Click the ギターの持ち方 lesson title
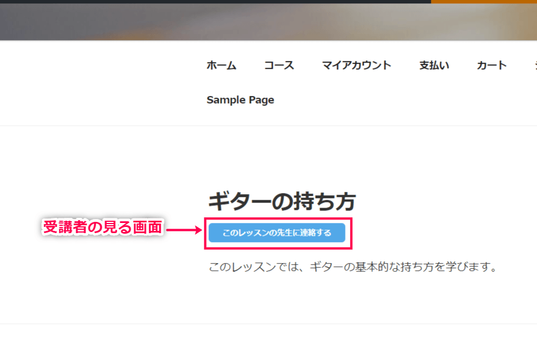537x337 pixels. (282, 201)
